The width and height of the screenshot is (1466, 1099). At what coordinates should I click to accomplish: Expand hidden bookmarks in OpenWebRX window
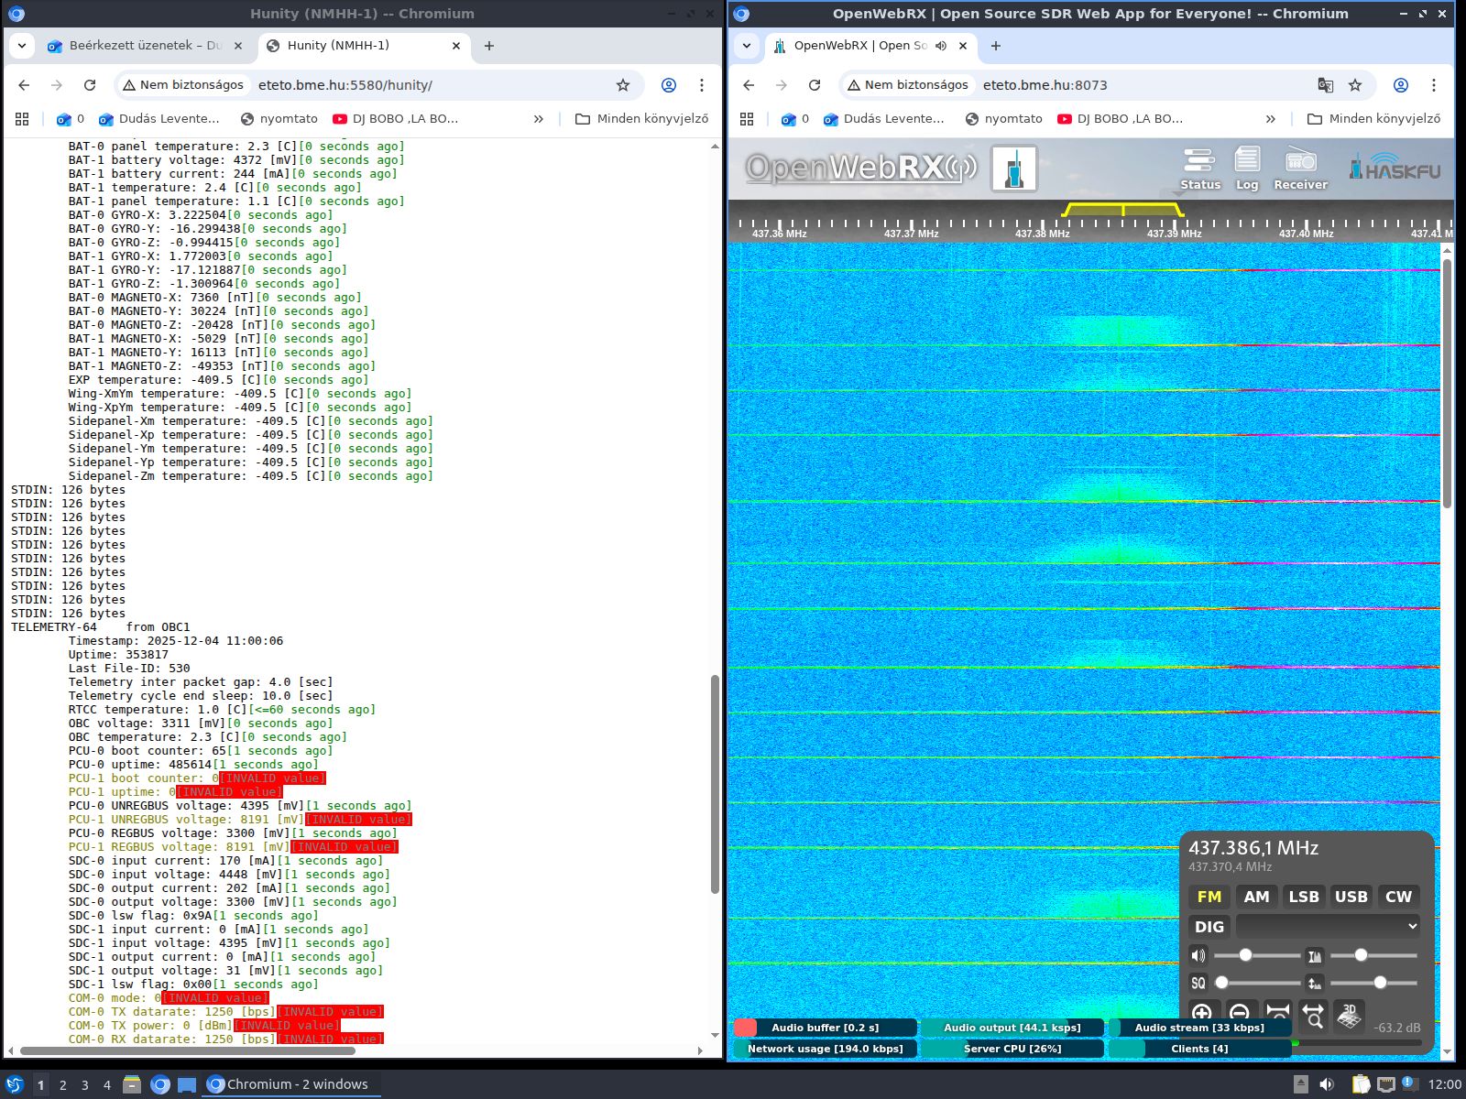[1270, 119]
